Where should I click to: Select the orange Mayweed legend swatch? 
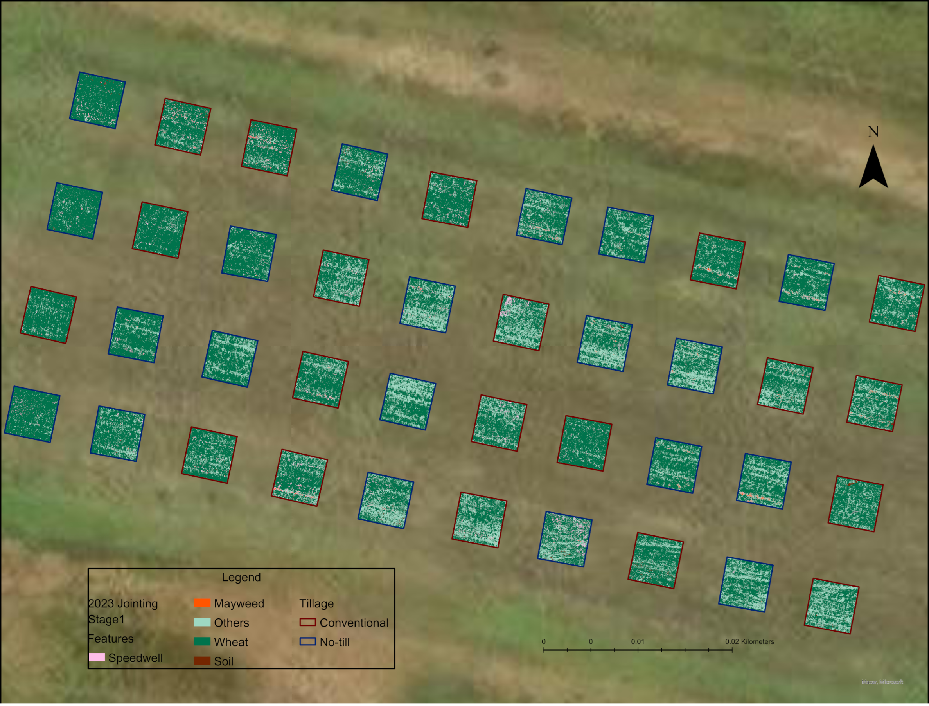202,603
